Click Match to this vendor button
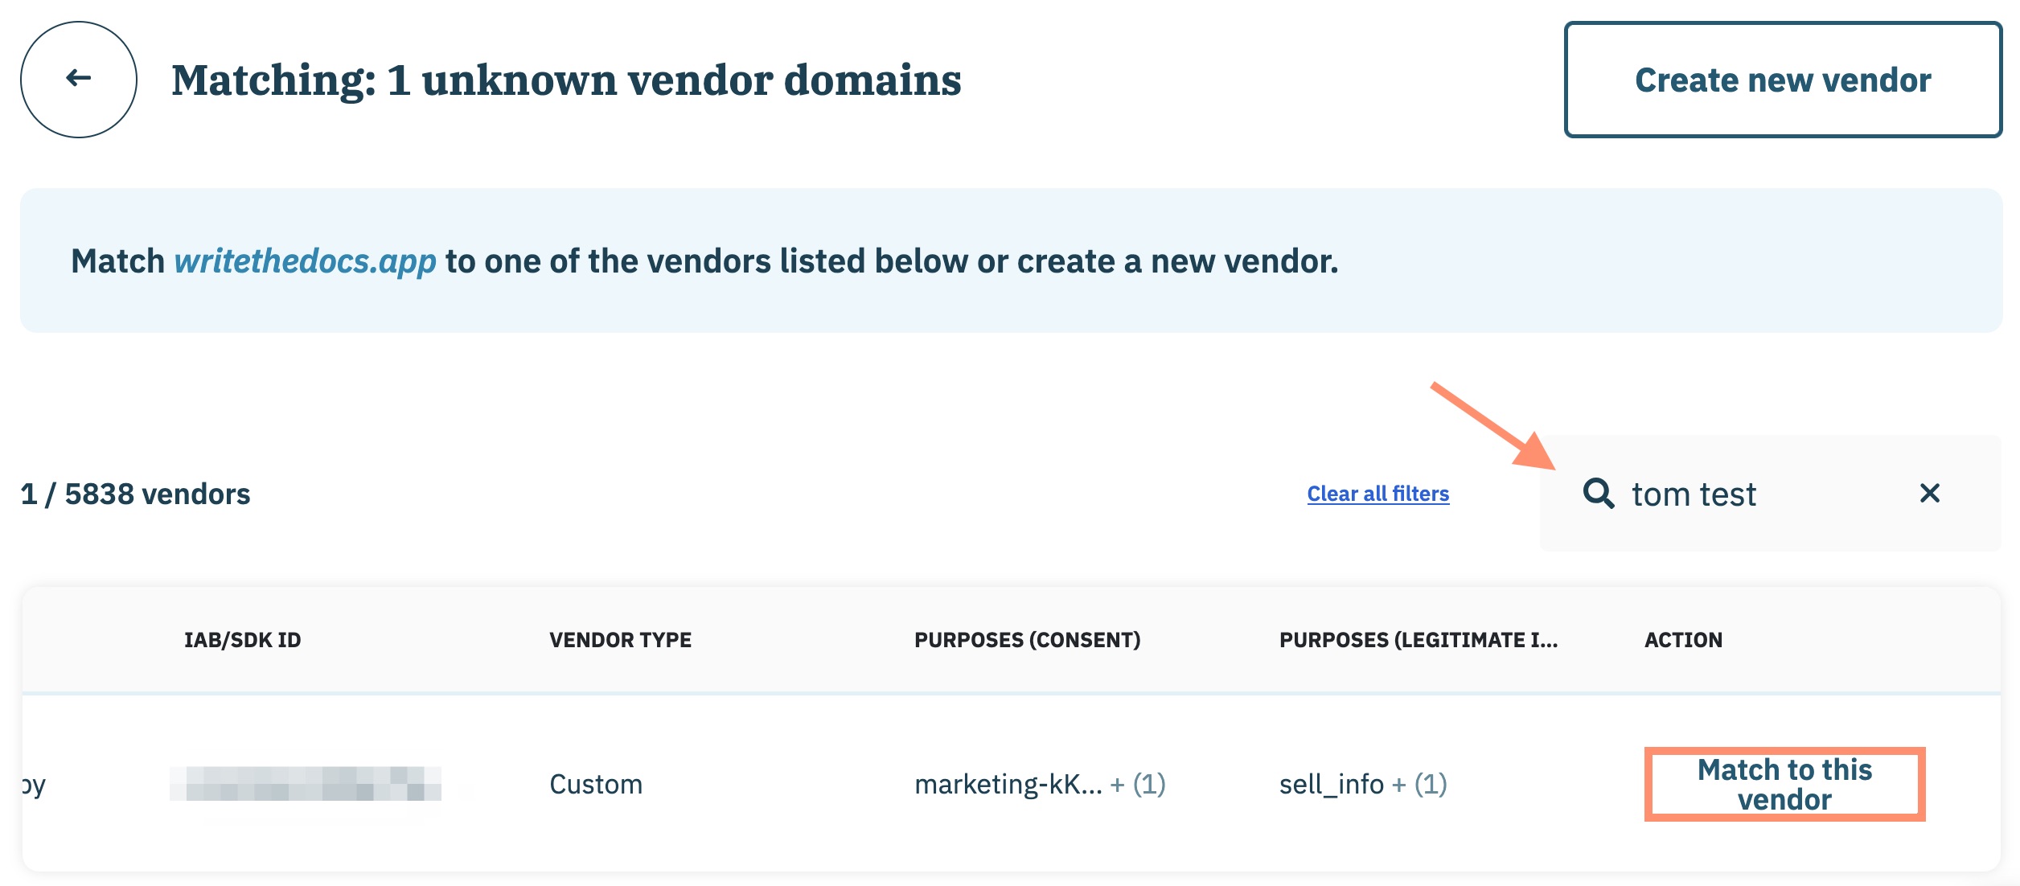The width and height of the screenshot is (2020, 886). click(1784, 784)
